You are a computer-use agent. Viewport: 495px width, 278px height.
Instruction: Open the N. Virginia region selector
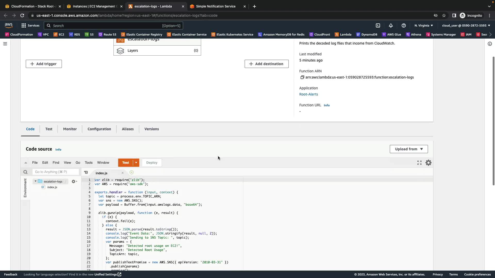(x=424, y=25)
